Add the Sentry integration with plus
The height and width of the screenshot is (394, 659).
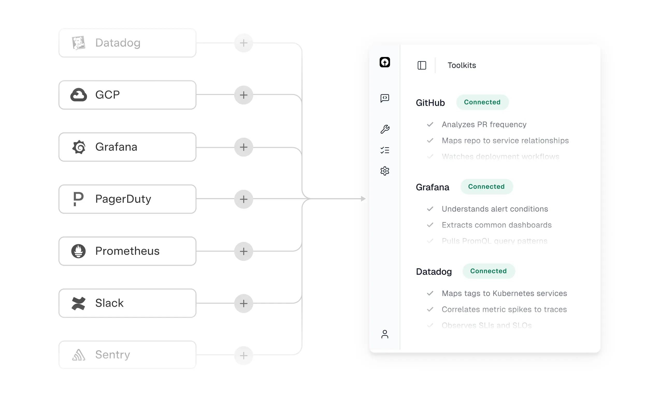[x=243, y=355]
